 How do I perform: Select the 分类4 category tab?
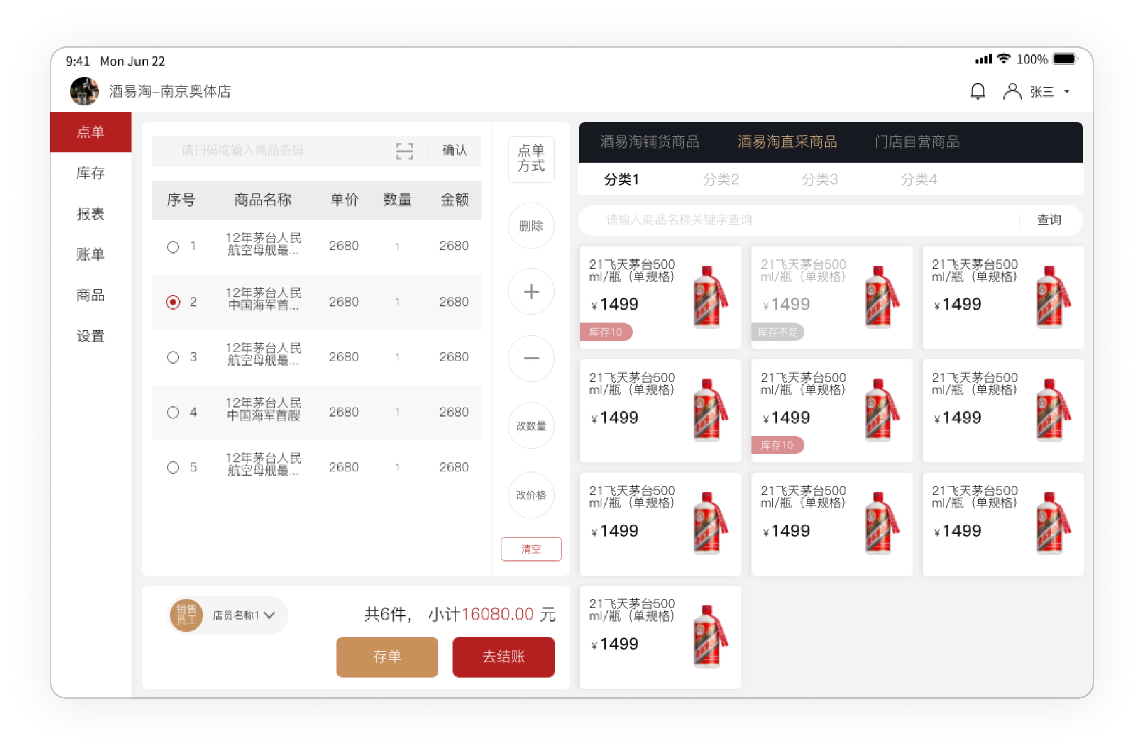point(919,180)
